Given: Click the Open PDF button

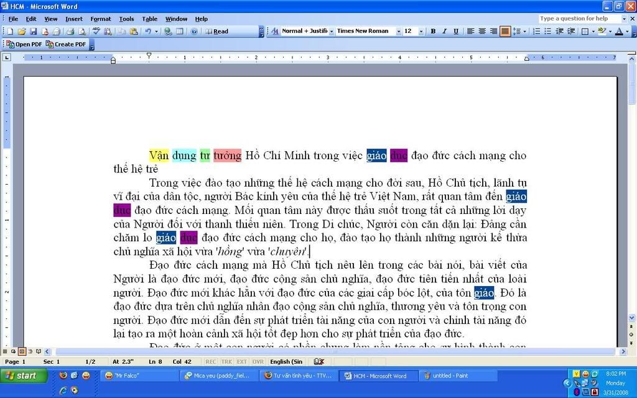Looking at the screenshot, I should coord(24,44).
